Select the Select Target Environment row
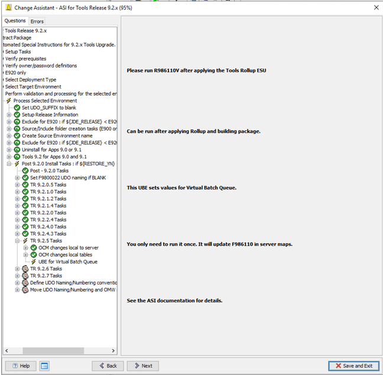 click(x=33, y=87)
